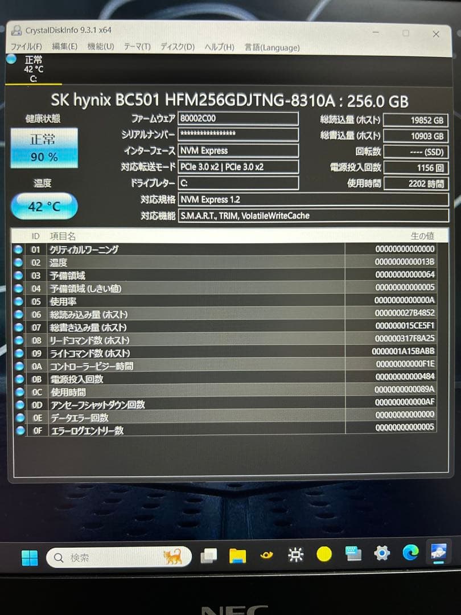This screenshot has height=615, width=461.
Task: Click the yellow circle taskbar icon
Action: (324, 554)
